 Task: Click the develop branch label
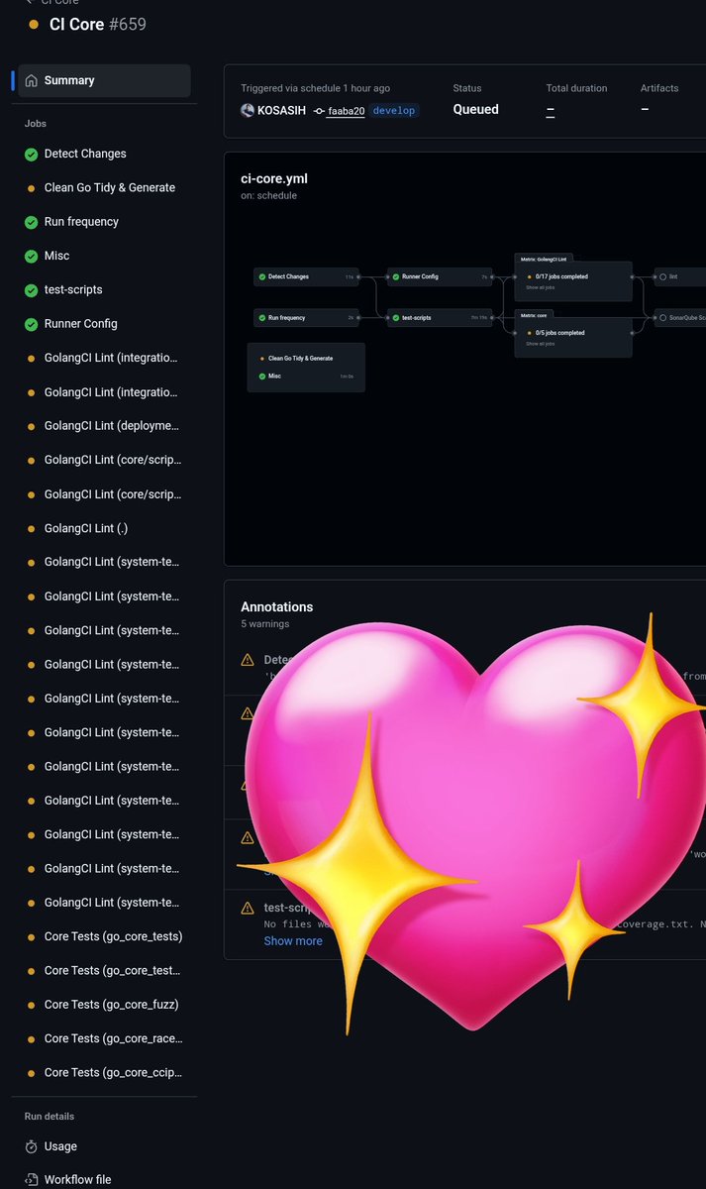(x=394, y=110)
